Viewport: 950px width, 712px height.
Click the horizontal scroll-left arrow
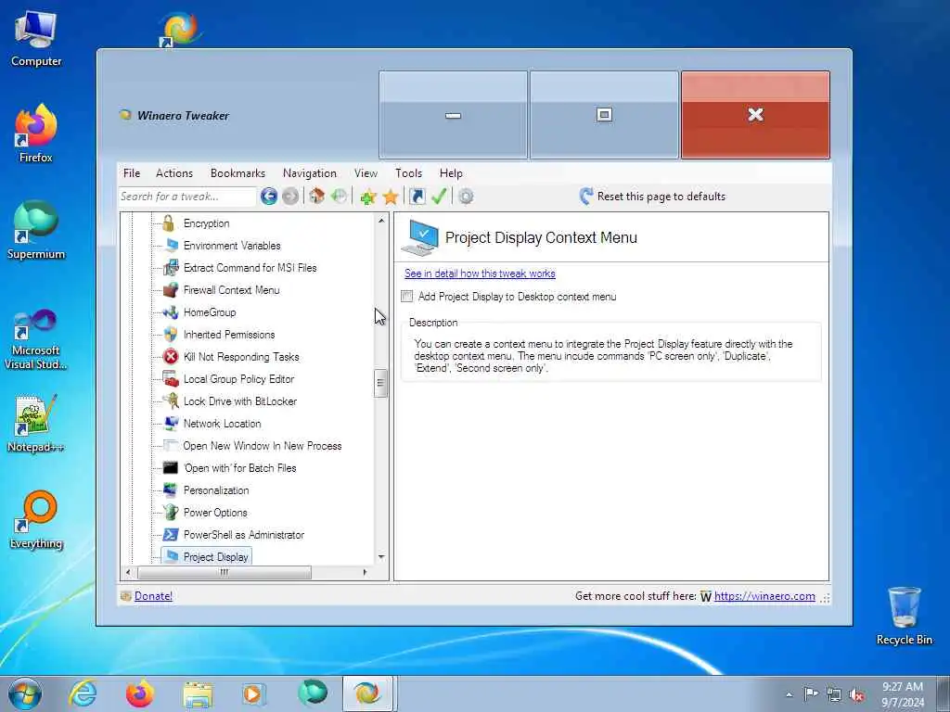(128, 572)
